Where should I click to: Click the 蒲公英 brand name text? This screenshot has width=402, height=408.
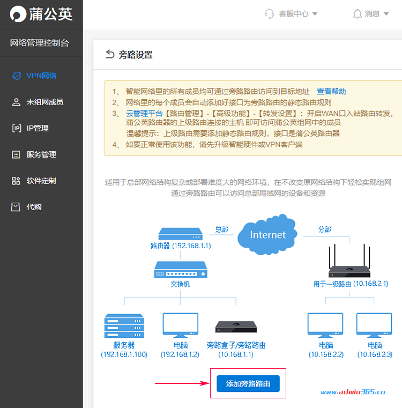[51, 14]
